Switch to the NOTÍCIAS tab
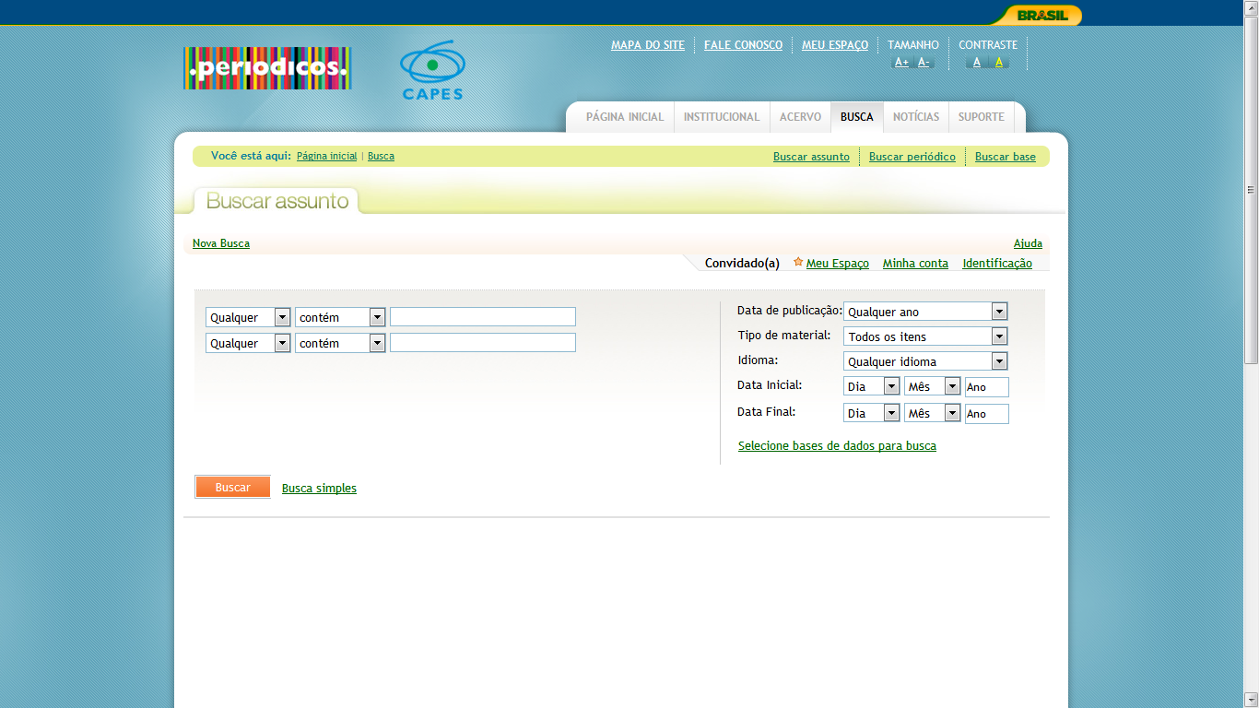Screen dimensions: 1259x708 (916, 117)
